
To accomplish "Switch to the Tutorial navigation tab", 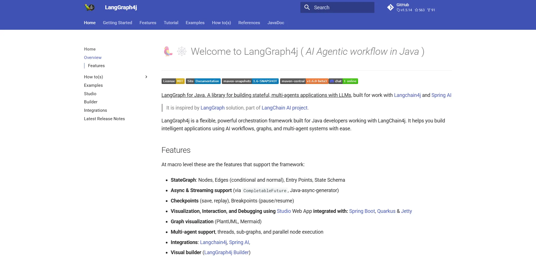I will tap(171, 23).
